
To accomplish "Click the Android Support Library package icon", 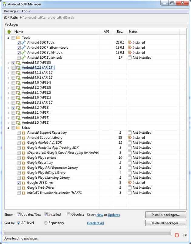I will [23, 138].
